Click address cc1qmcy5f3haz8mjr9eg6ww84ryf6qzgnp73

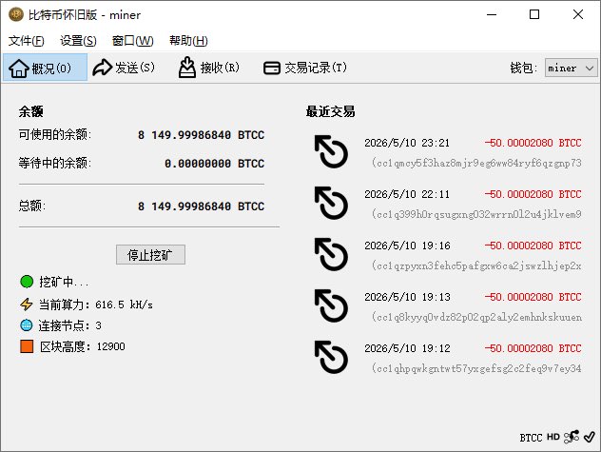pos(476,163)
